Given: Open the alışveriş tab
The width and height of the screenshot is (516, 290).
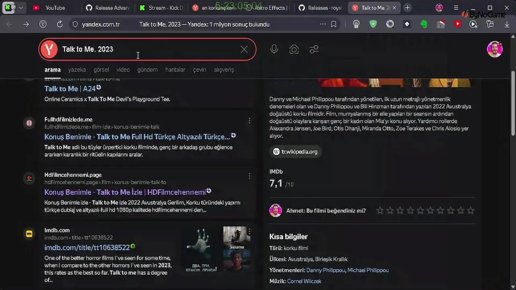Looking at the screenshot, I should 224,70.
